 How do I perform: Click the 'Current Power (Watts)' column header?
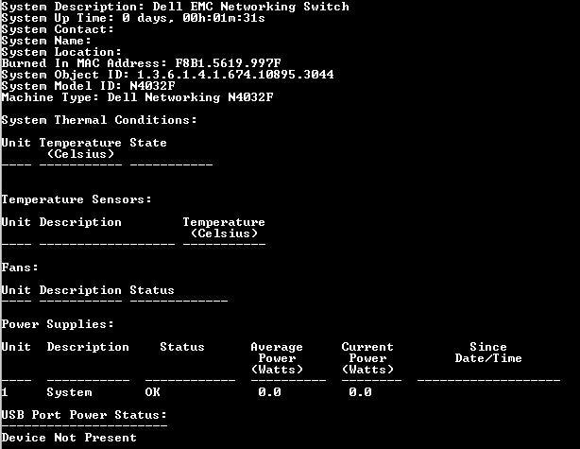[367, 358]
